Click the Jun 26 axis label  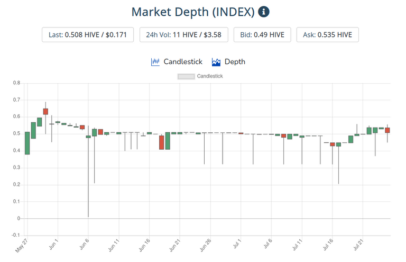[205, 245]
